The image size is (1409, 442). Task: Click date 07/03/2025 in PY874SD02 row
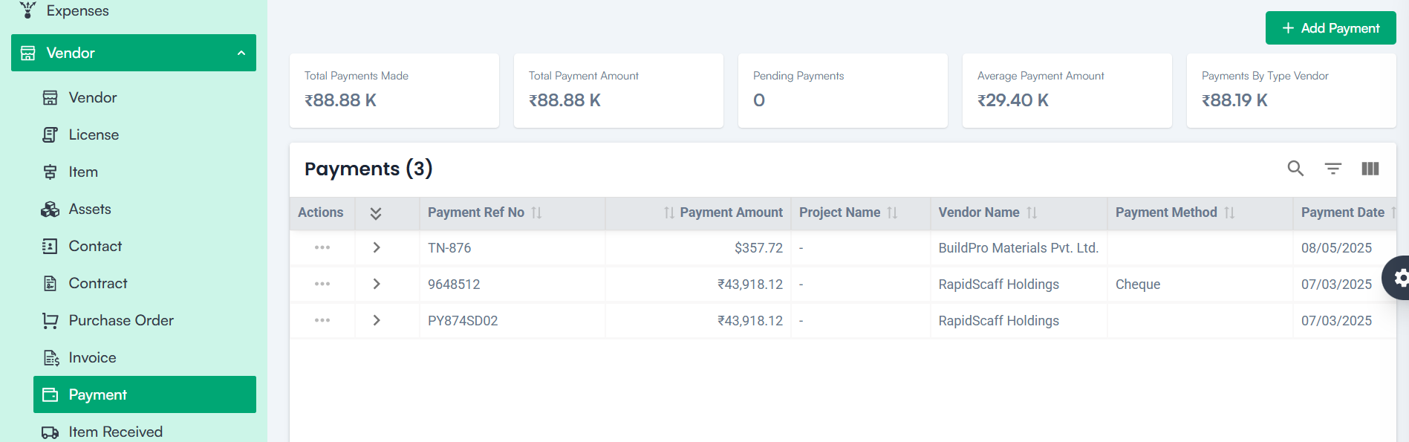(x=1336, y=321)
